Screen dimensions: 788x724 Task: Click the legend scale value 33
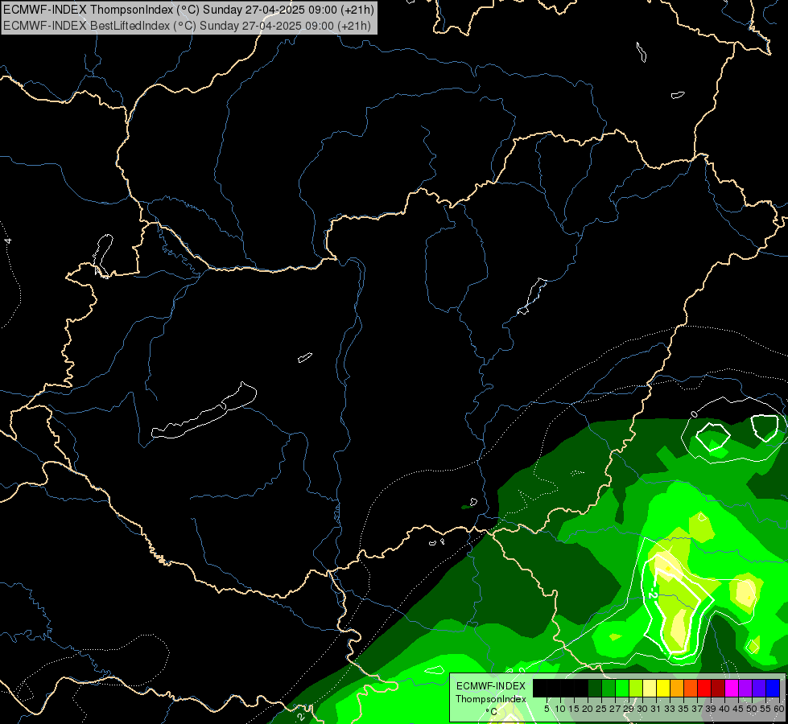click(x=670, y=709)
